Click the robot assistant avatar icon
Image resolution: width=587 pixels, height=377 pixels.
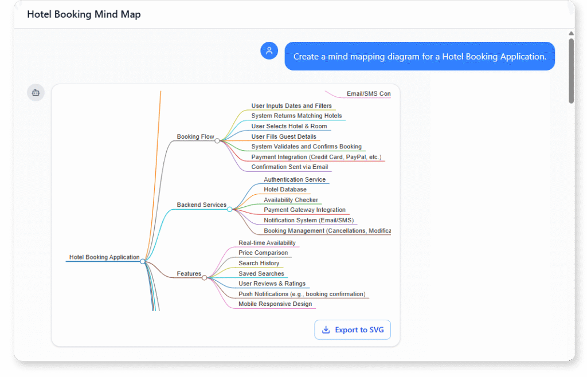36,92
